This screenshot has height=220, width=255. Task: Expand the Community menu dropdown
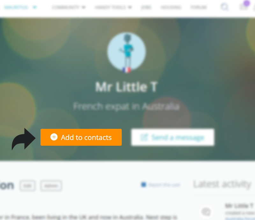pyautogui.click(x=69, y=7)
